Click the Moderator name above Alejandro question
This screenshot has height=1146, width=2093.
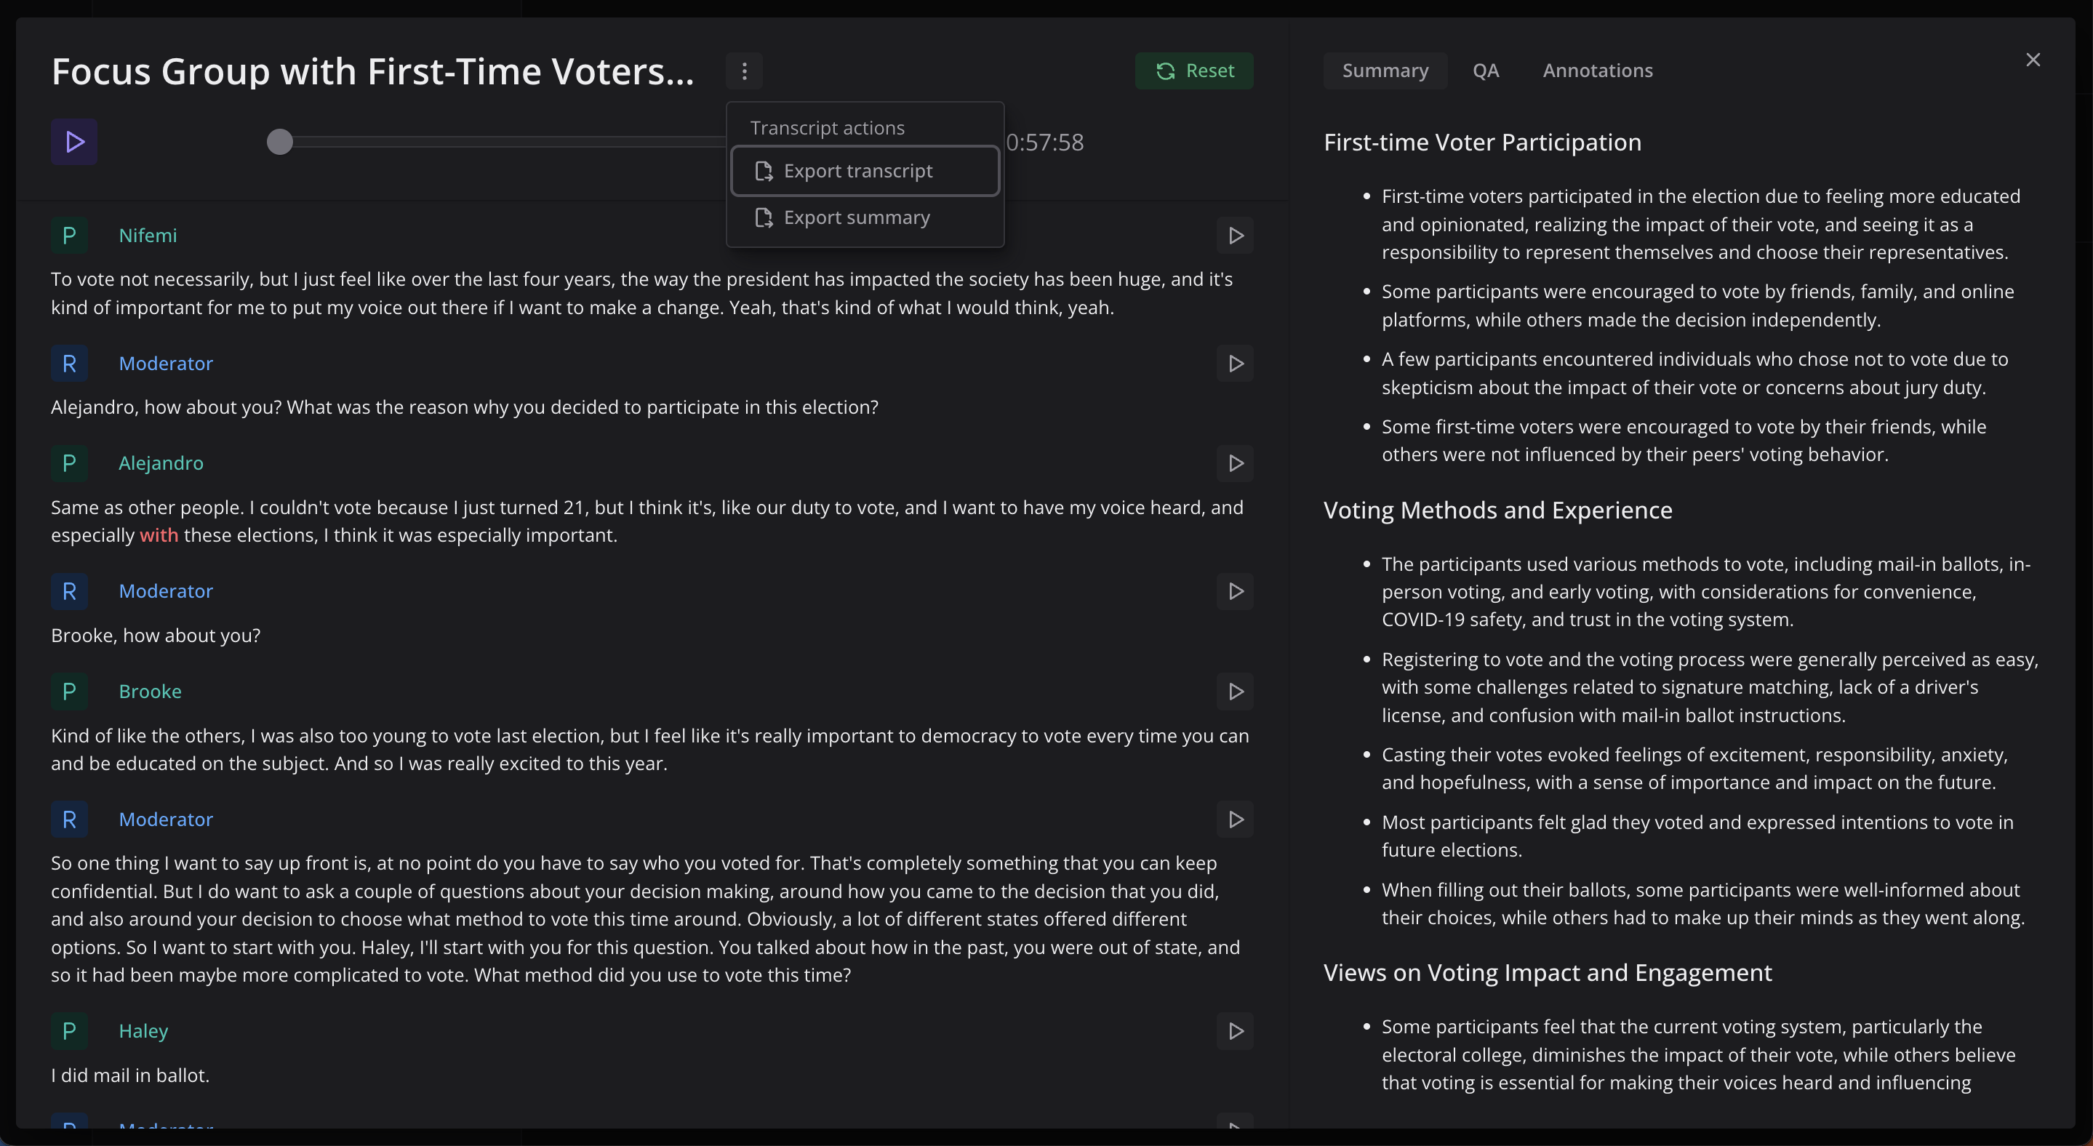[166, 364]
